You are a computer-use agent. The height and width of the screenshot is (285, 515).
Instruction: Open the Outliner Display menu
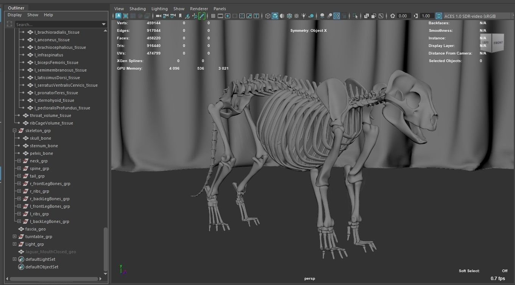tap(15, 15)
